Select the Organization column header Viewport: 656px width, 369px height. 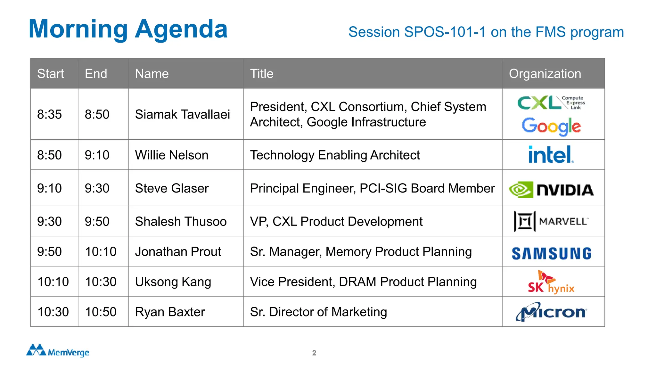click(x=545, y=74)
